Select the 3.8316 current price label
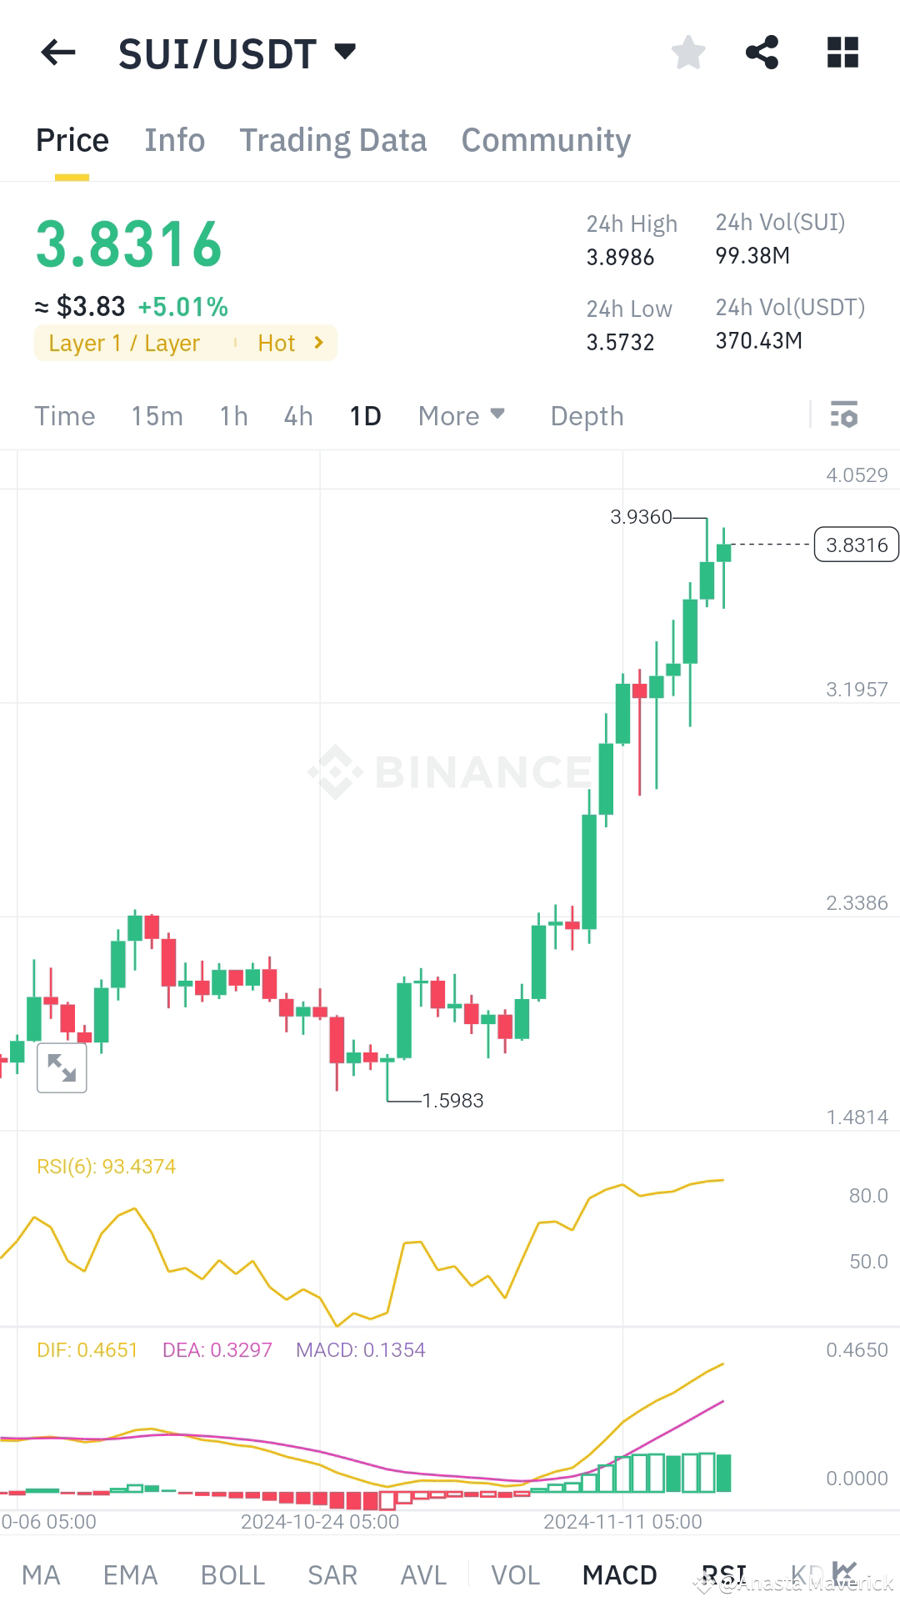Image resolution: width=900 pixels, height=1602 pixels. pos(856,545)
